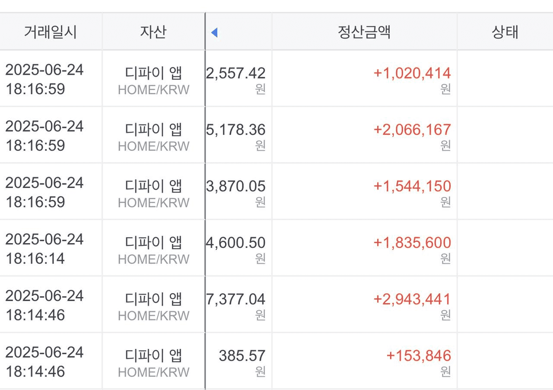Viewport: 553px width, 390px height.
Task: Open settlement amount +1,020,414
Action: pyautogui.click(x=412, y=73)
